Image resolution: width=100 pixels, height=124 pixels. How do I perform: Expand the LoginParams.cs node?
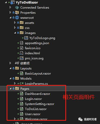15,83
